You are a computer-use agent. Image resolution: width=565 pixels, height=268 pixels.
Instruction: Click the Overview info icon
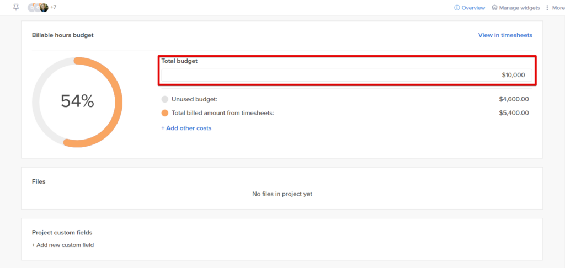coord(457,8)
